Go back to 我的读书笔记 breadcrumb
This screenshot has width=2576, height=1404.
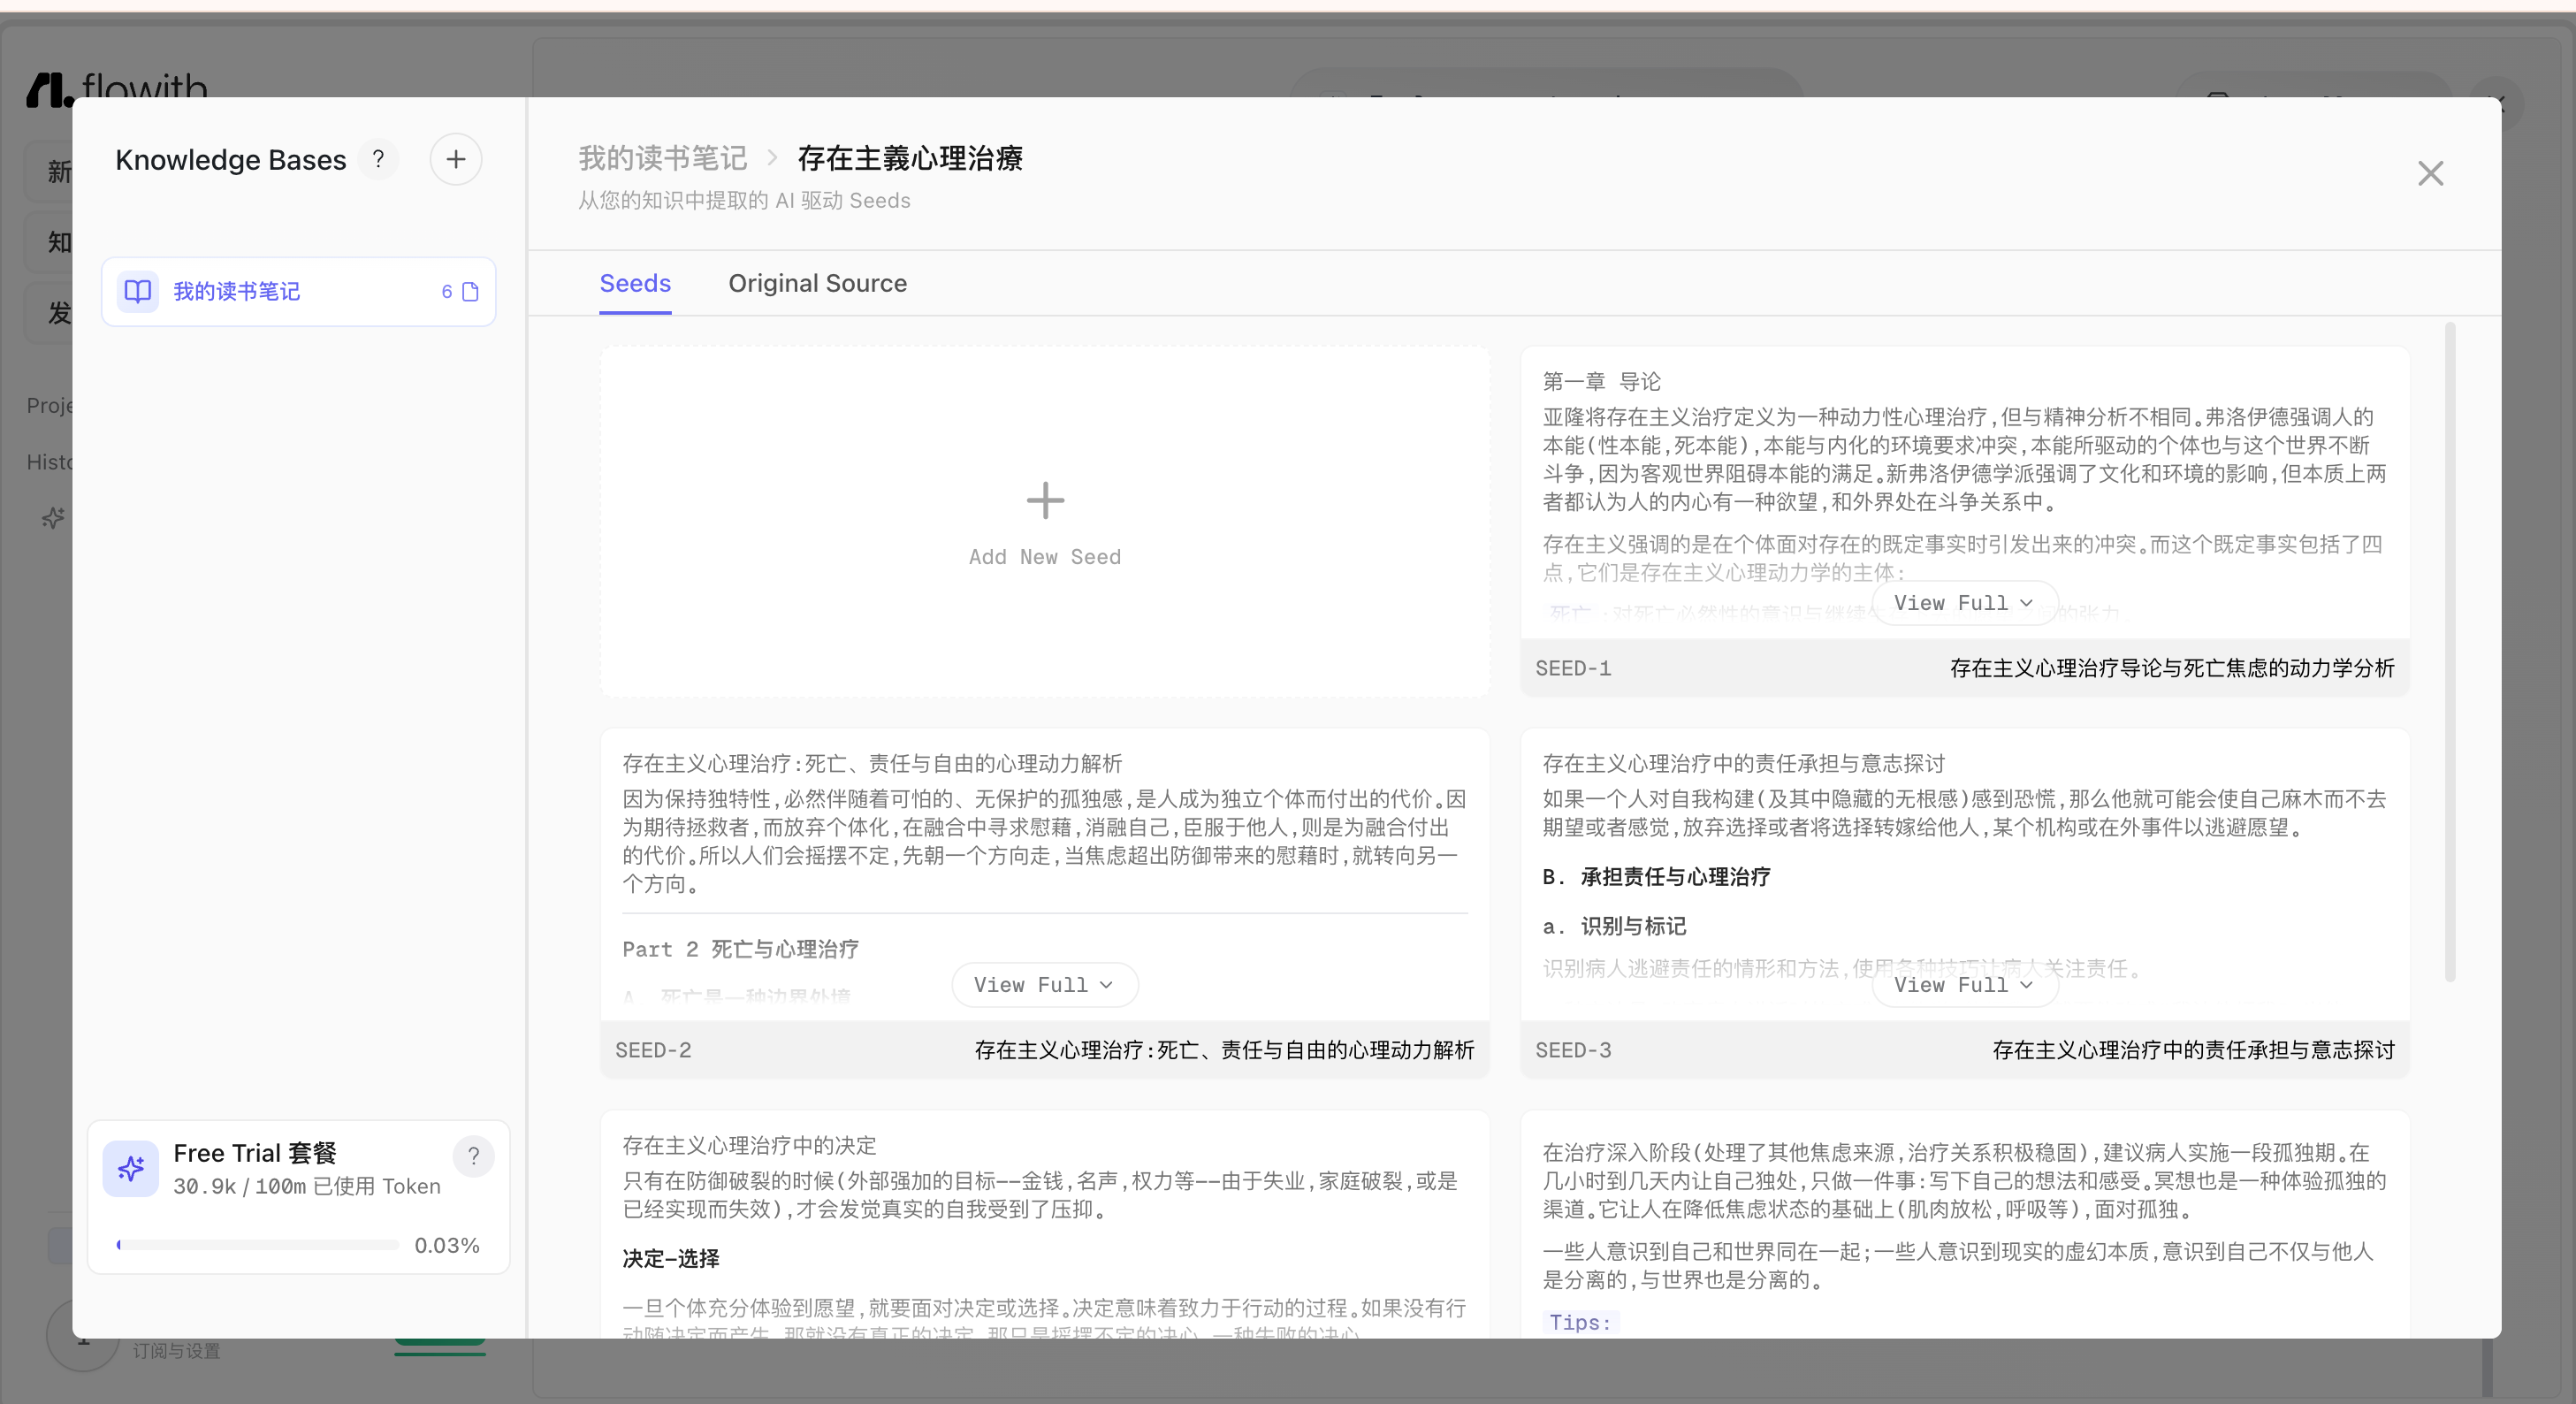[662, 158]
